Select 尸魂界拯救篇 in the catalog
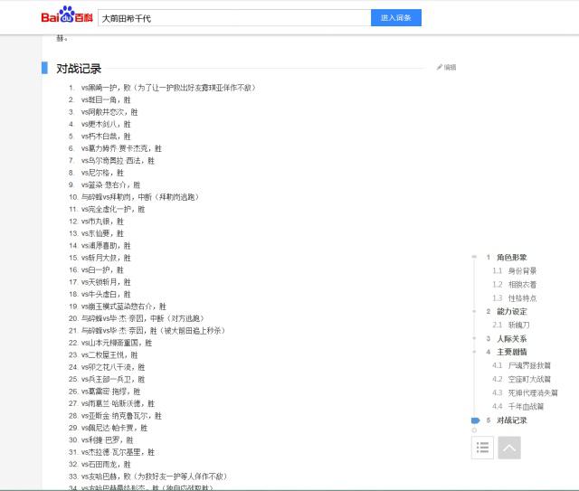This screenshot has height=491, width=579. 528,366
